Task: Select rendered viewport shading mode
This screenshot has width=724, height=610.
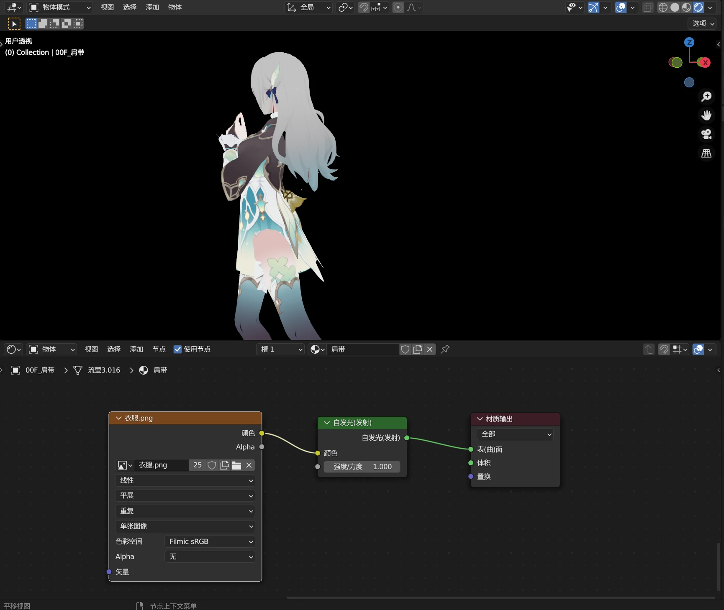Action: (x=698, y=8)
